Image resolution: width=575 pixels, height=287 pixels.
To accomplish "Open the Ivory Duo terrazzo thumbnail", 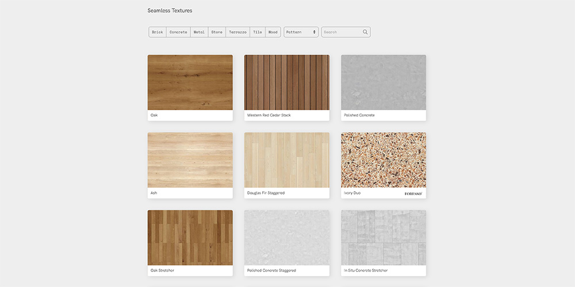I will (x=384, y=160).
